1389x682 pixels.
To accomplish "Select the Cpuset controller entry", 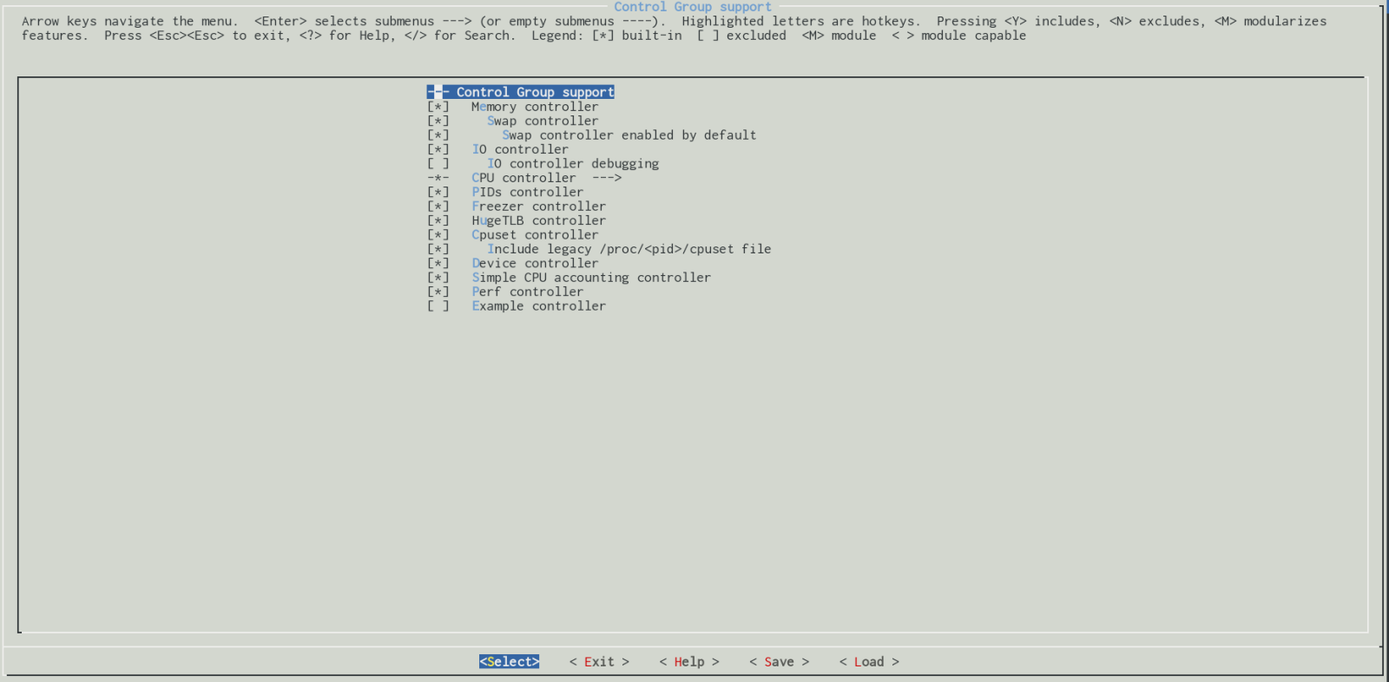I will pyautogui.click(x=535, y=235).
